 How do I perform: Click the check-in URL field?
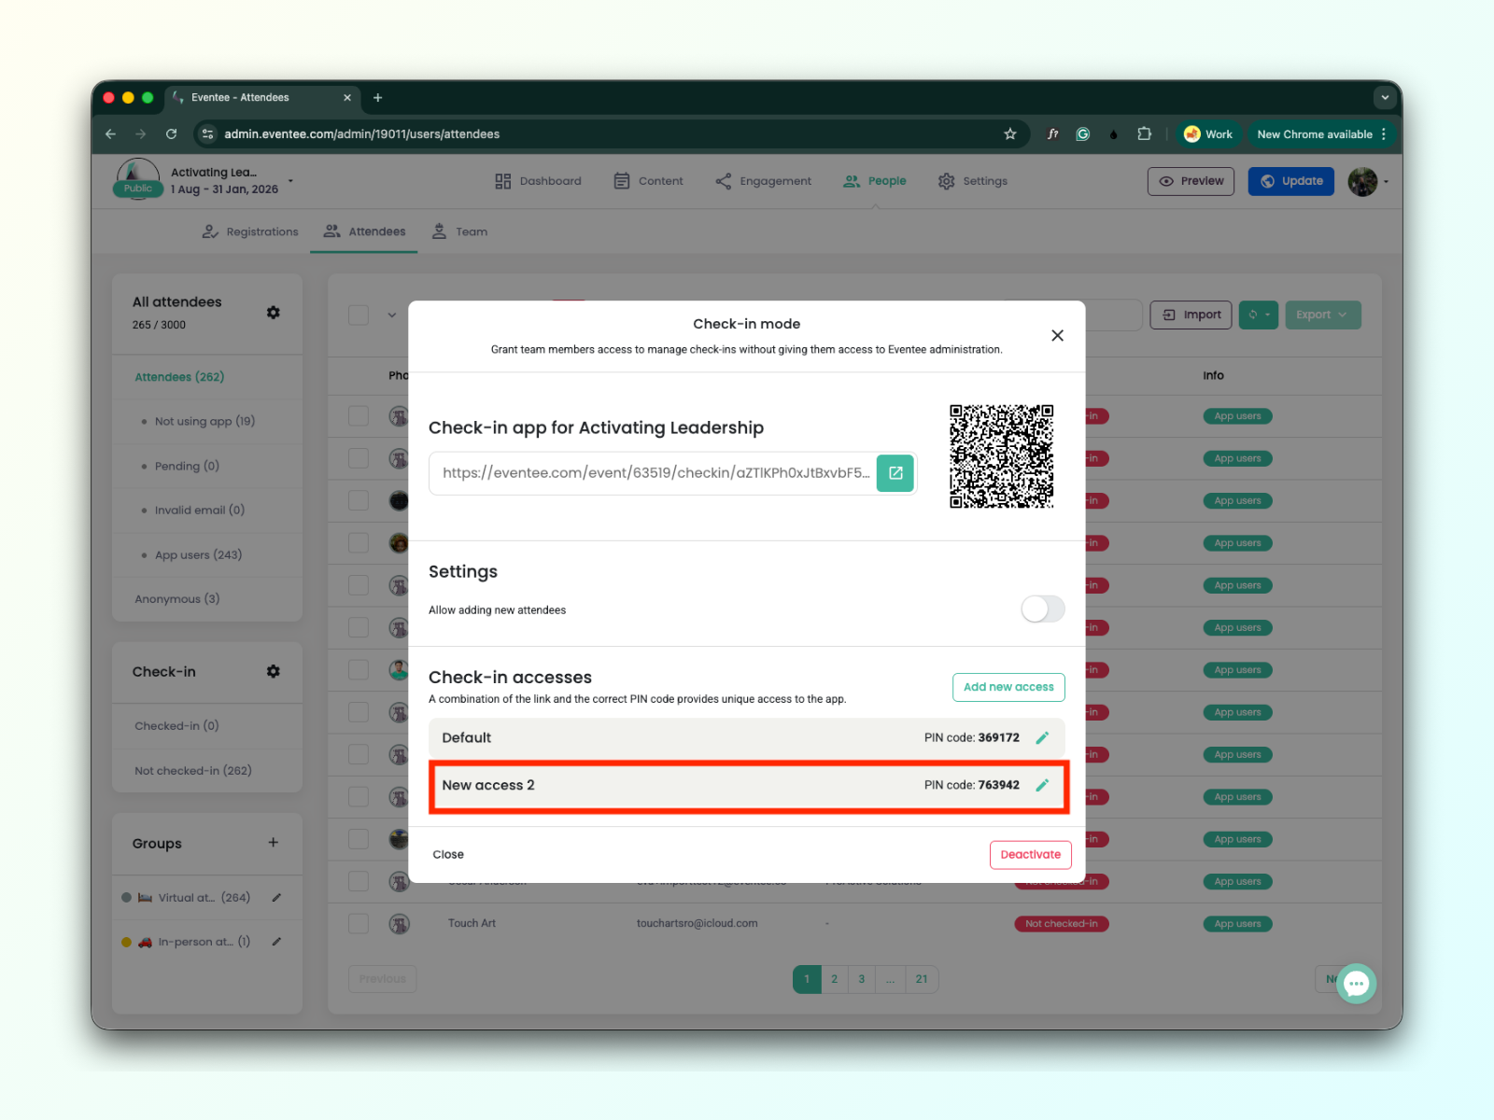pyautogui.click(x=654, y=473)
